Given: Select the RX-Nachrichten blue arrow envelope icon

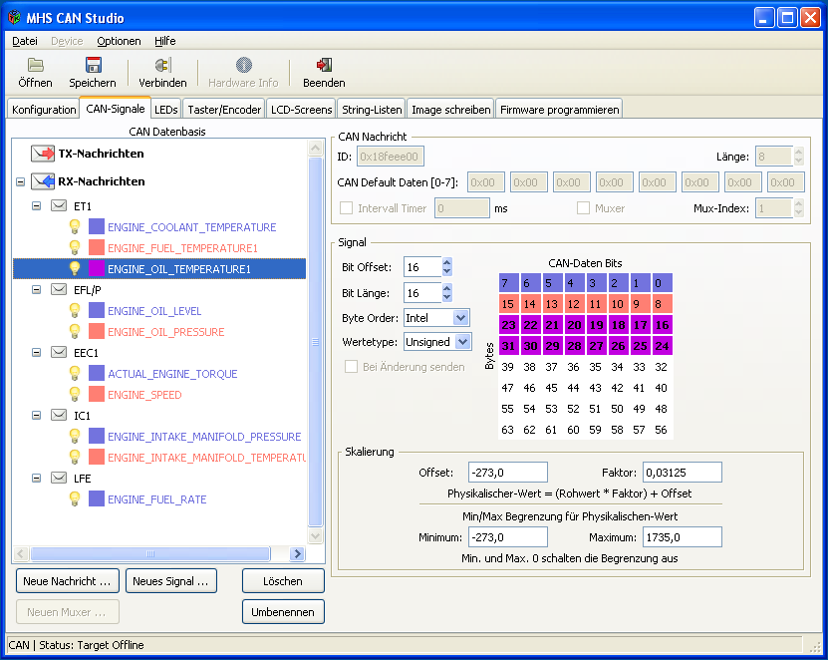Looking at the screenshot, I should click(43, 181).
